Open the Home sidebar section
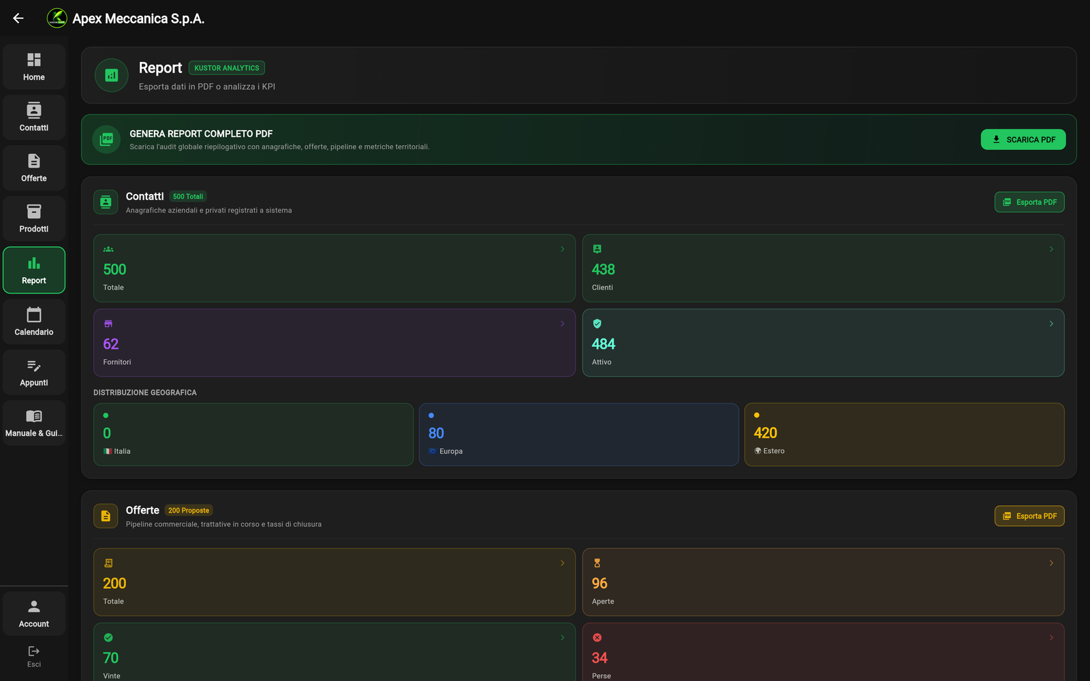Screen dimensions: 1090x681 pos(34,67)
